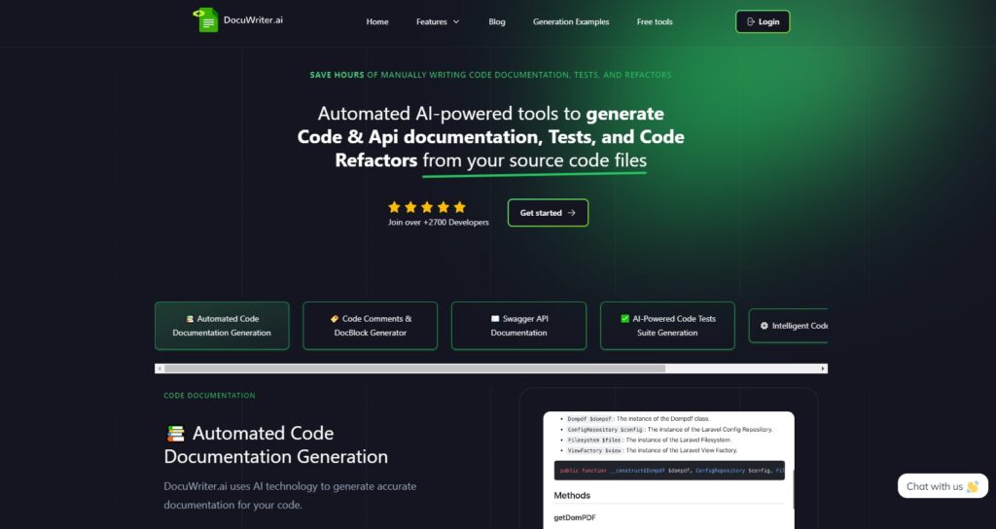Click the SAVE HOURS tagline text
The image size is (996, 529).
tap(490, 75)
